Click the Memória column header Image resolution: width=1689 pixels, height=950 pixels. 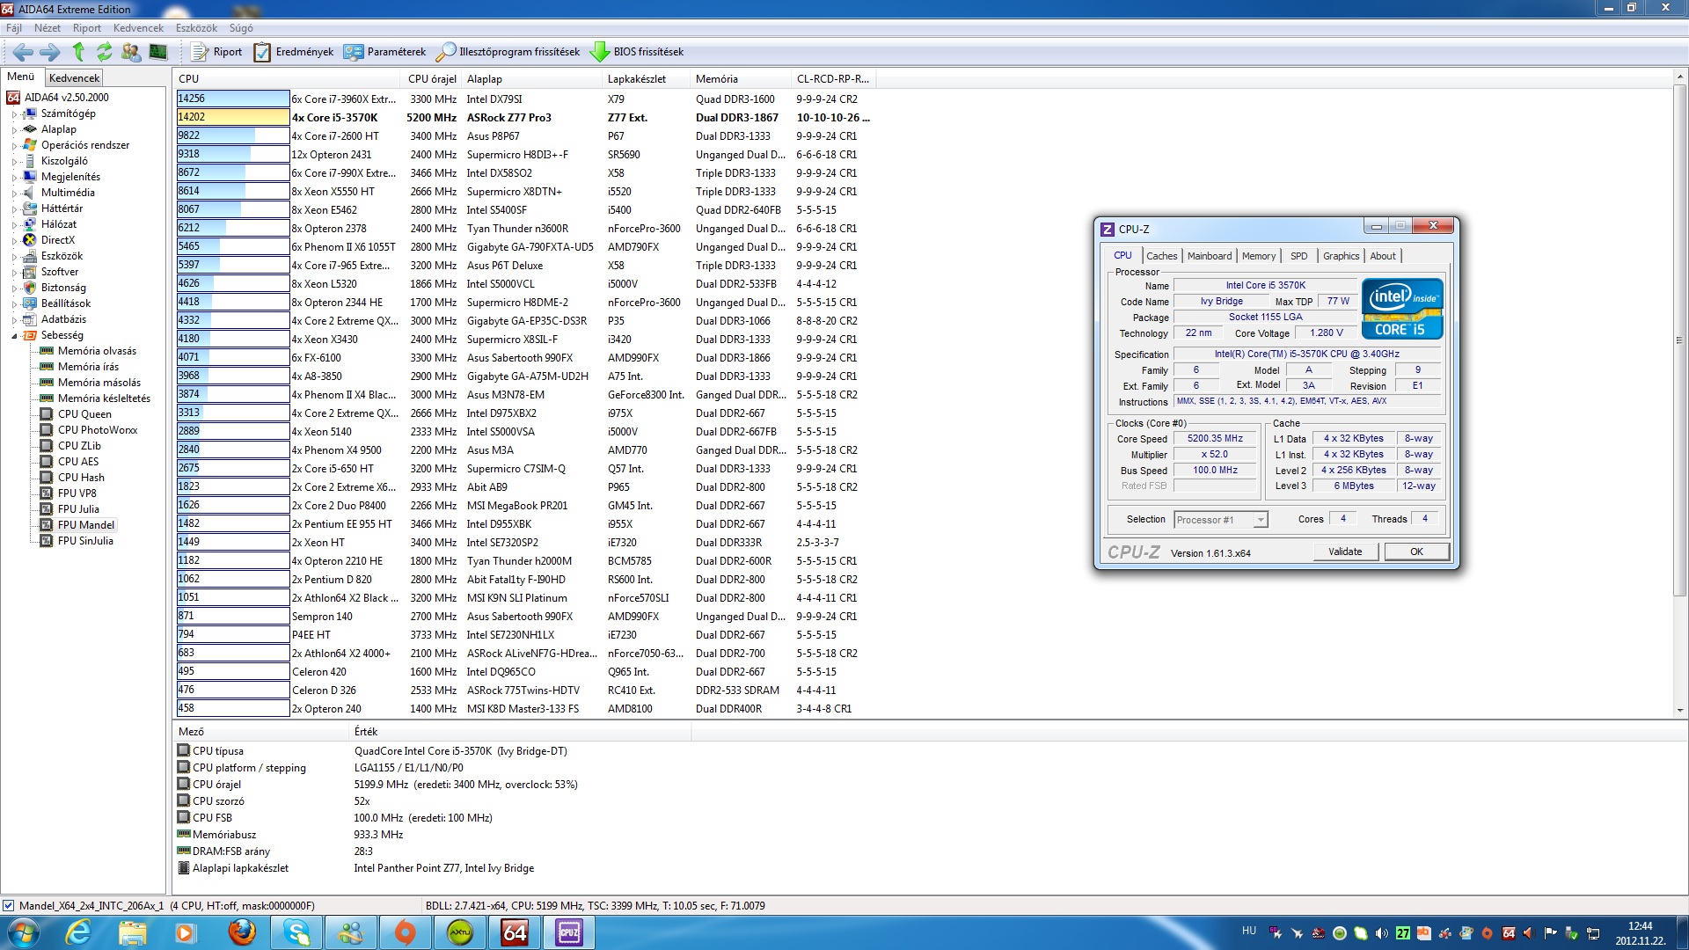pos(742,78)
